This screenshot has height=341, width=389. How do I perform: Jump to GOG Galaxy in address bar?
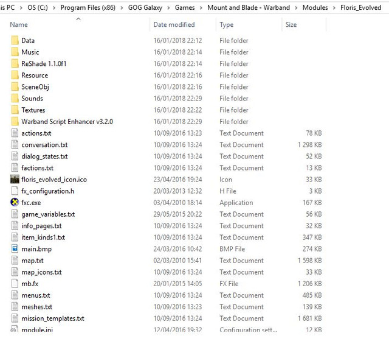coord(145,8)
